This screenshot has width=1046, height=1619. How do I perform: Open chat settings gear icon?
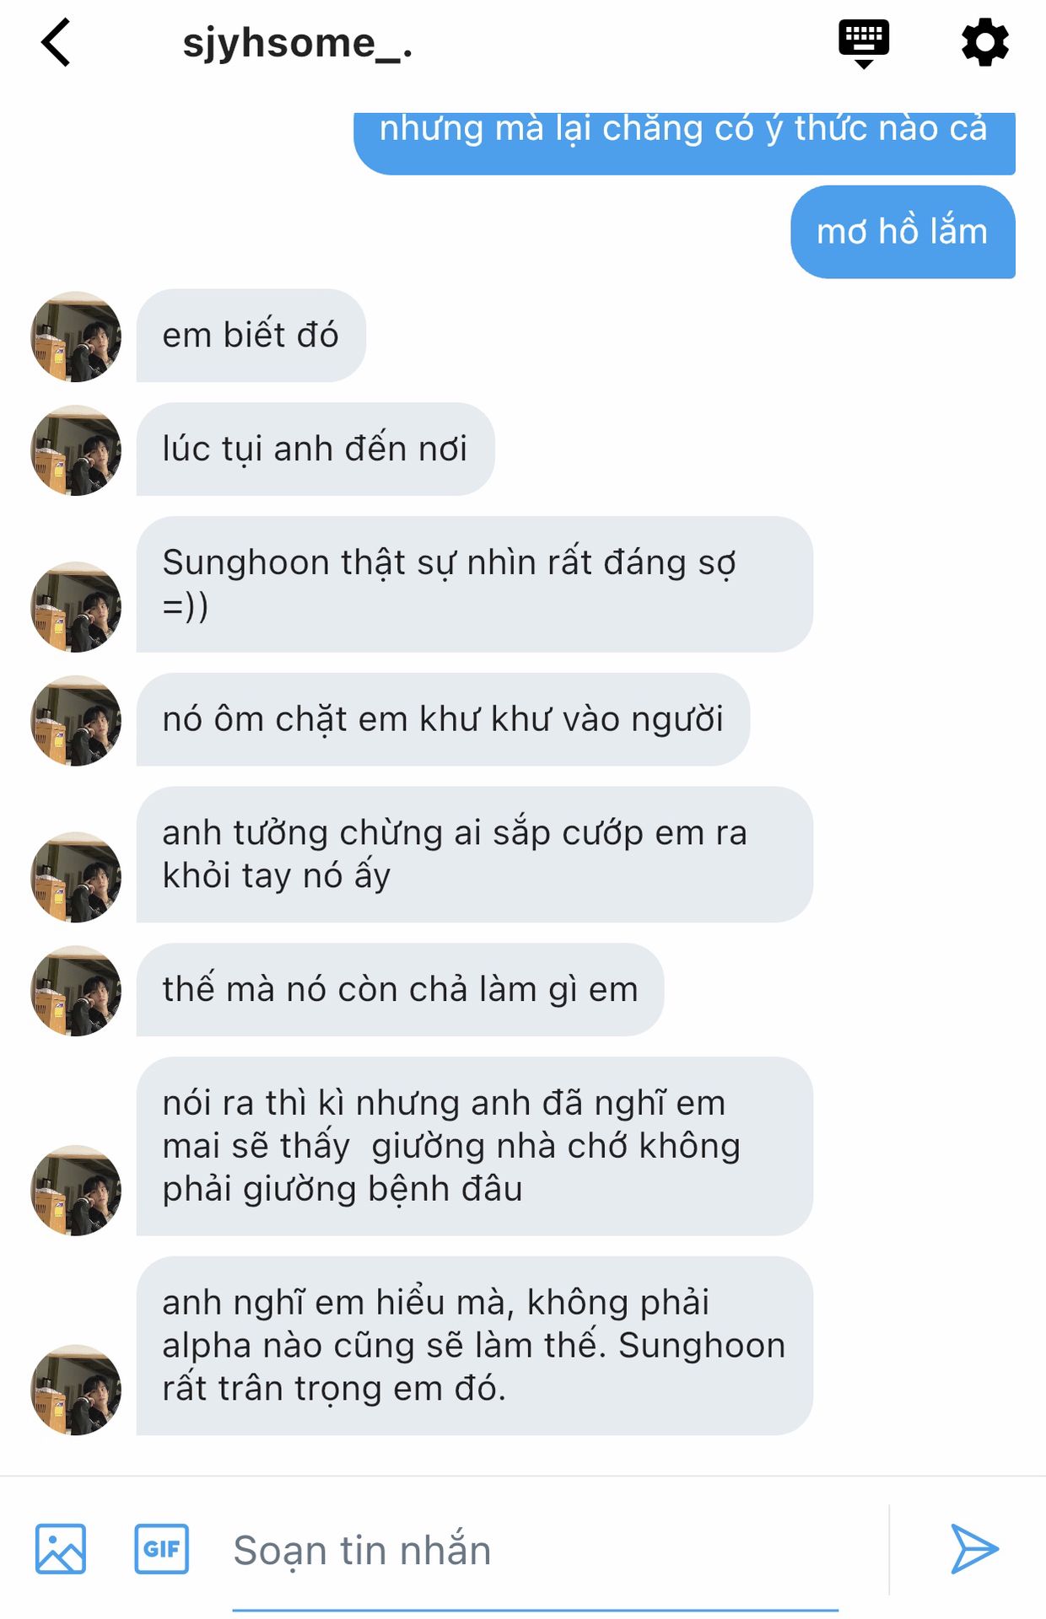[x=984, y=42]
